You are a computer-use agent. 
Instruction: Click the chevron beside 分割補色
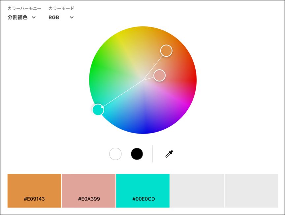click(x=34, y=17)
